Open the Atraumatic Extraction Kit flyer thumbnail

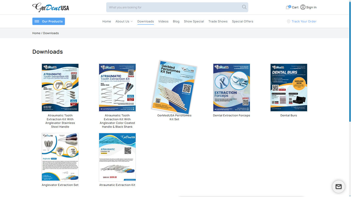coord(117,157)
